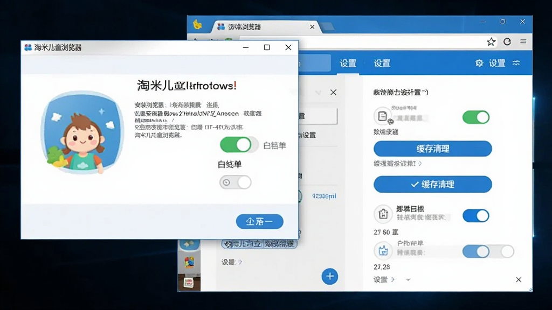Click the blue crown icon above 27.28
The height and width of the screenshot is (310, 552).
click(x=383, y=251)
